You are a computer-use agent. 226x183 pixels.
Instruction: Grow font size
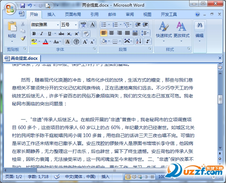click(85, 42)
